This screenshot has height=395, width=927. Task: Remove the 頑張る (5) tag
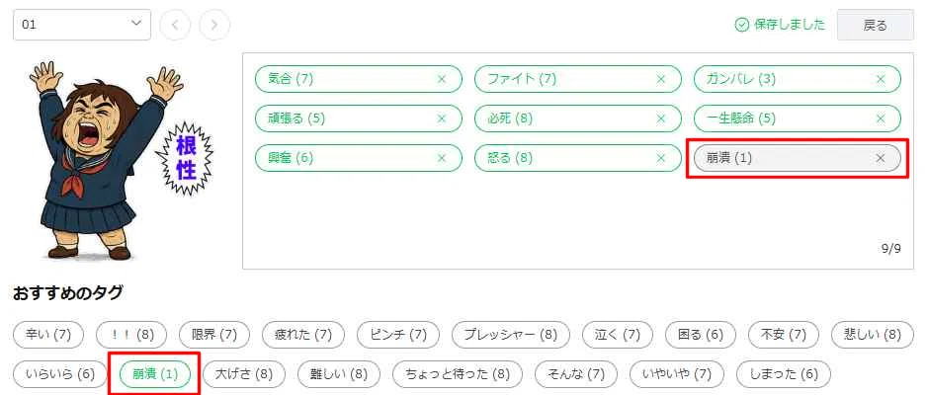441,118
